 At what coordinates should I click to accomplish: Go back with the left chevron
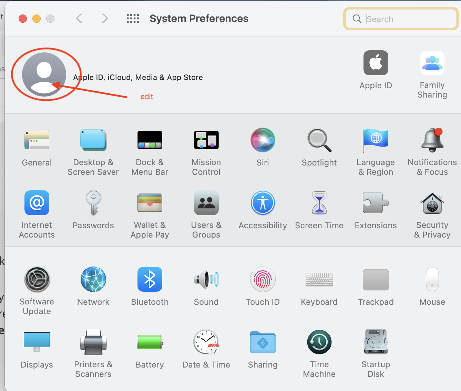click(x=79, y=18)
